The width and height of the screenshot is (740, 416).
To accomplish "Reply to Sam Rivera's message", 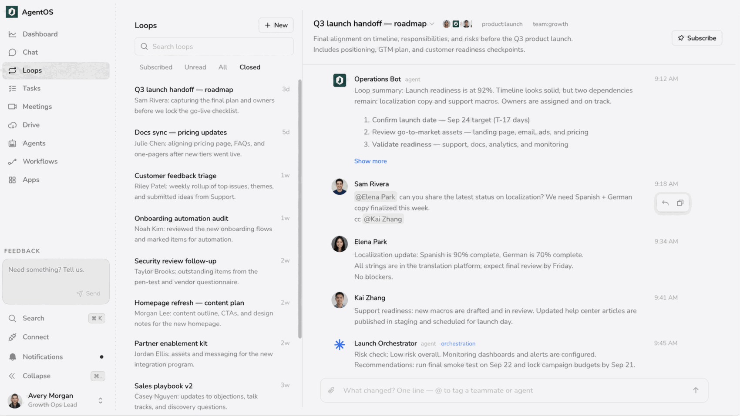I will pyautogui.click(x=665, y=203).
